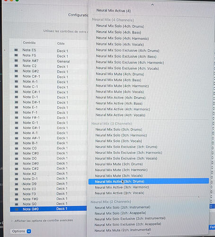The image size is (215, 237).
Task: Show more menu items with bottom chevron
Action: pos(148,234)
